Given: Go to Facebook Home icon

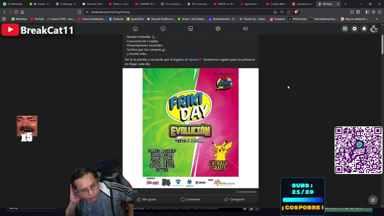Looking at the screenshot, I should tap(135, 28).
